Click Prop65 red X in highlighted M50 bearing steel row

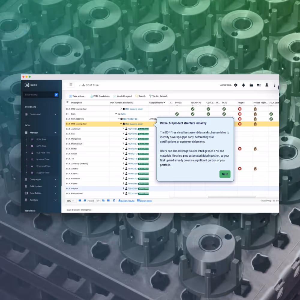point(240,124)
